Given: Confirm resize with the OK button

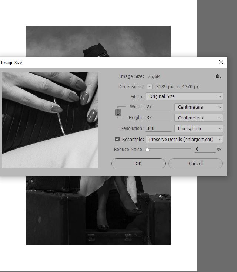Looking at the screenshot, I should (x=138, y=163).
